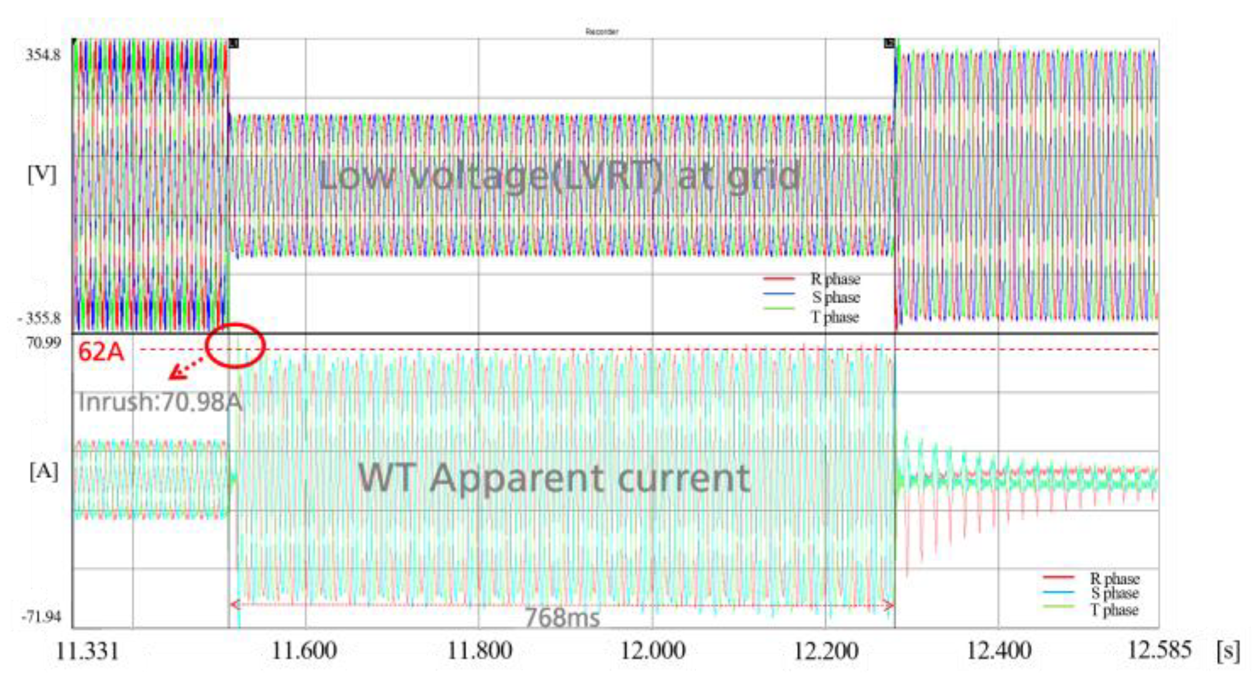Click the blue S phase line in the voltage legend

tap(779, 294)
